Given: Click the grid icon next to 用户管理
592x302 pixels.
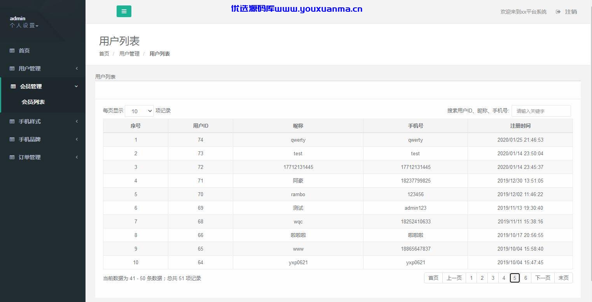Looking at the screenshot, I should 12,68.
